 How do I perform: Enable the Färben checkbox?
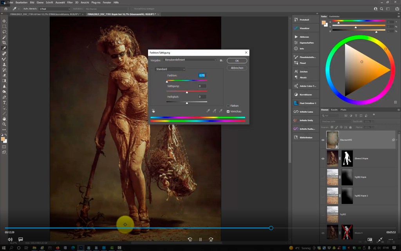(x=228, y=106)
